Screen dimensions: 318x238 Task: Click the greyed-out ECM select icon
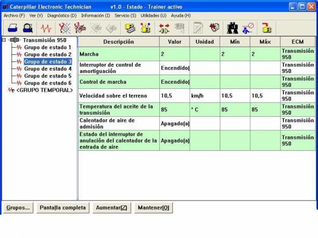(x=180, y=28)
